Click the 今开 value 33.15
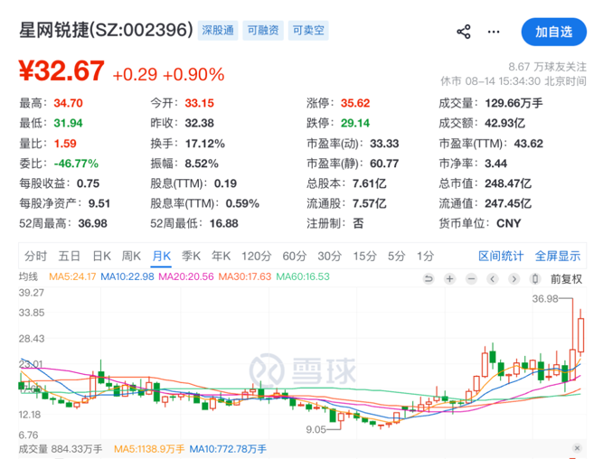 (x=199, y=103)
